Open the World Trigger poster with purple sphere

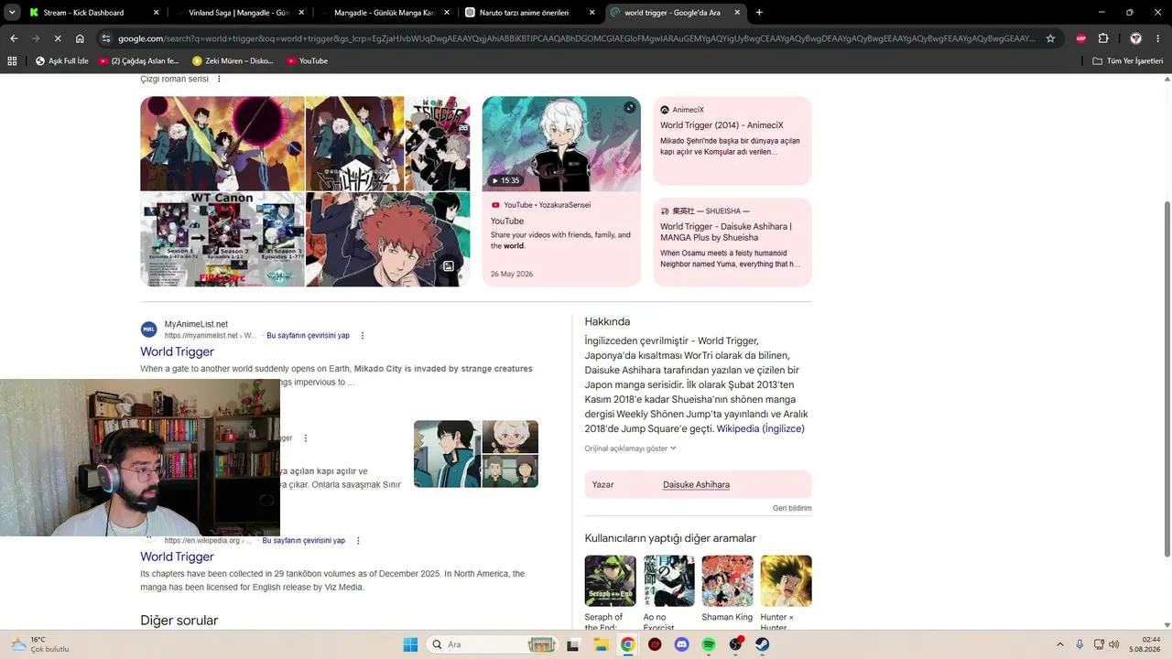[x=222, y=144]
